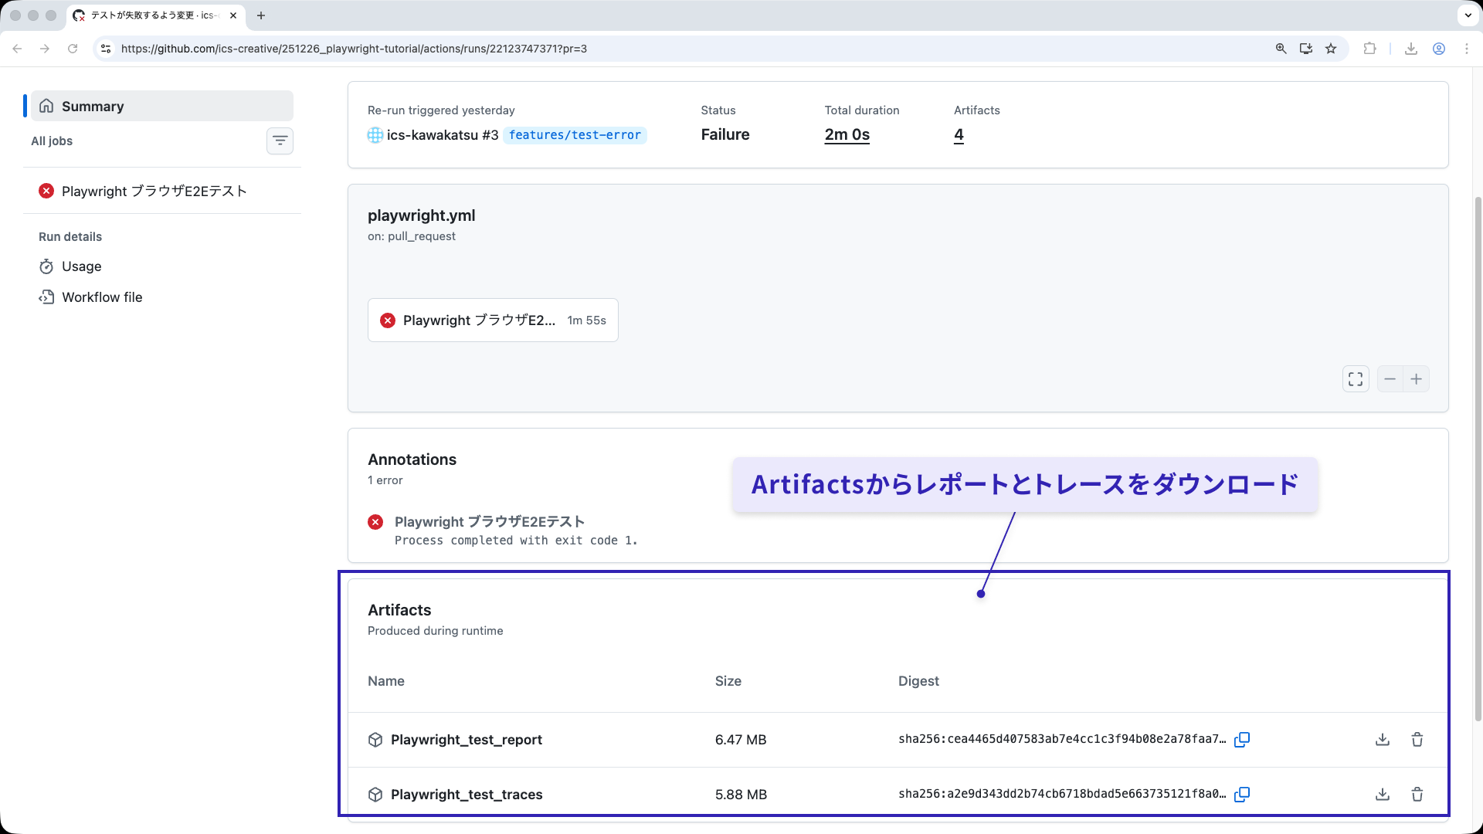Open the features/test-error branch link
1483x834 pixels.
coord(575,134)
